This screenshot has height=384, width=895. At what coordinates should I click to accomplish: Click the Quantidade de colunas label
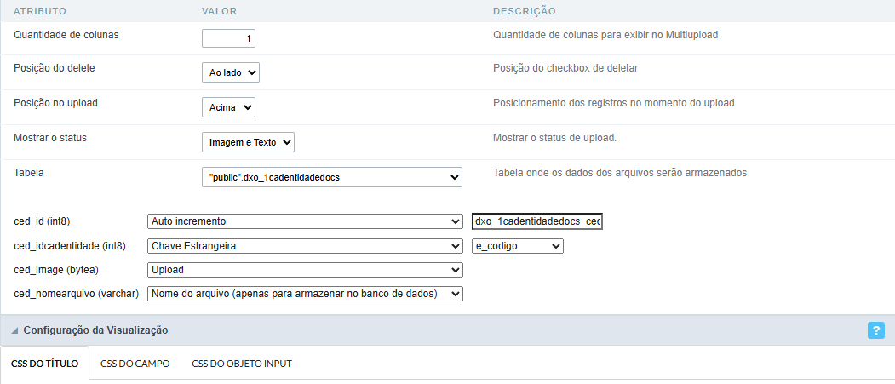coord(66,35)
